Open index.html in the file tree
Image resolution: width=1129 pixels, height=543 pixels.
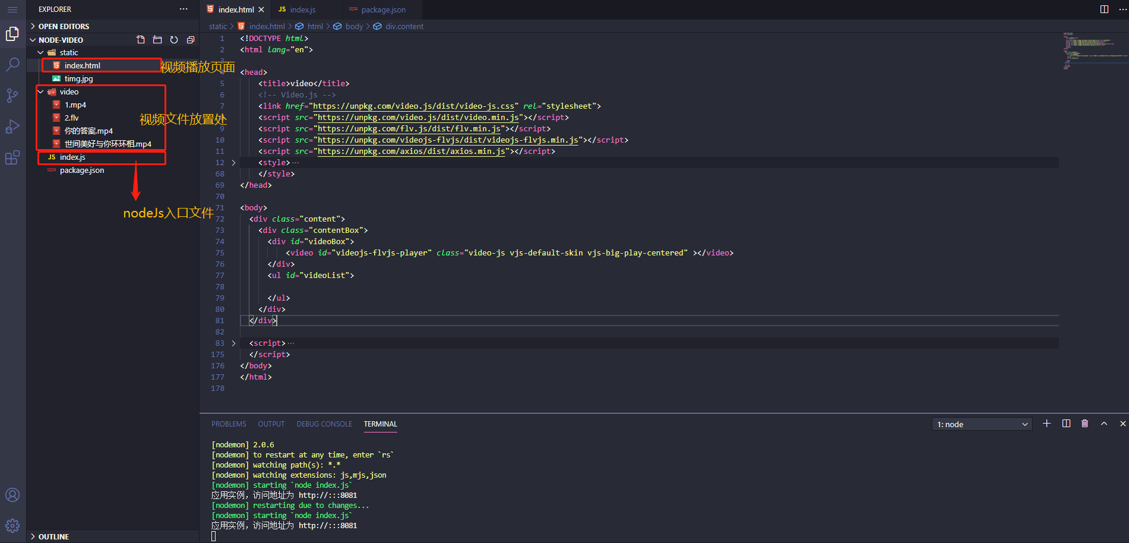pos(83,65)
